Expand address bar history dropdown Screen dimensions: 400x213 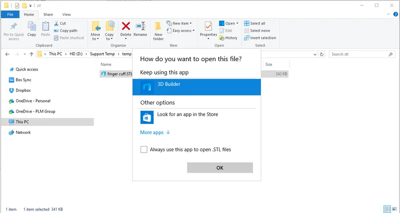pyautogui.click(x=315, y=54)
